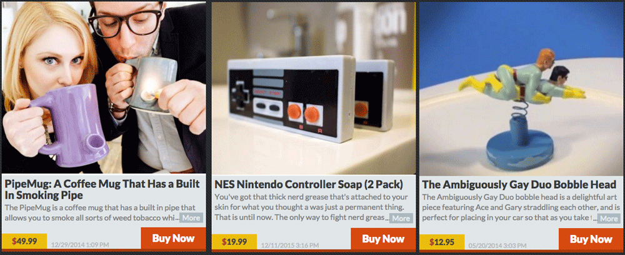The height and width of the screenshot is (255, 625).
Task: Open the NES controller soap photo
Action: [x=313, y=87]
